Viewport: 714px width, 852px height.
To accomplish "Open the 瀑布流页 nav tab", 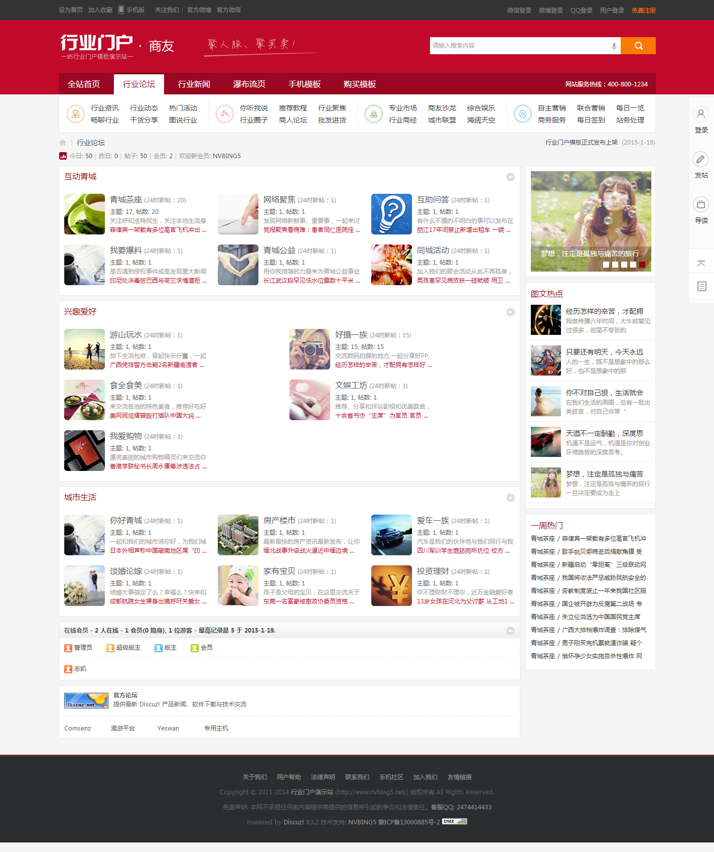I will [249, 84].
